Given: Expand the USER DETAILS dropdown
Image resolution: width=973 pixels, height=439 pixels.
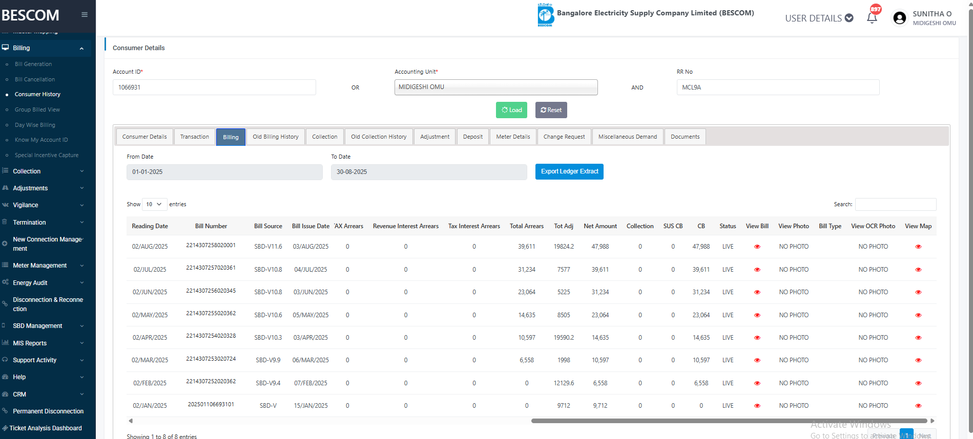Looking at the screenshot, I should coord(819,18).
